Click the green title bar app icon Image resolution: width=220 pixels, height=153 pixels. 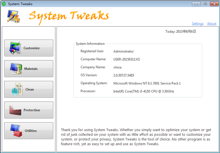[4, 4]
